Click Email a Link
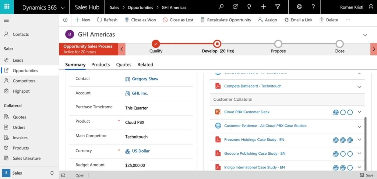 (x=298, y=20)
